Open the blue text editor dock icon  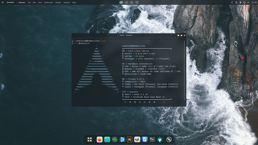click(x=122, y=140)
